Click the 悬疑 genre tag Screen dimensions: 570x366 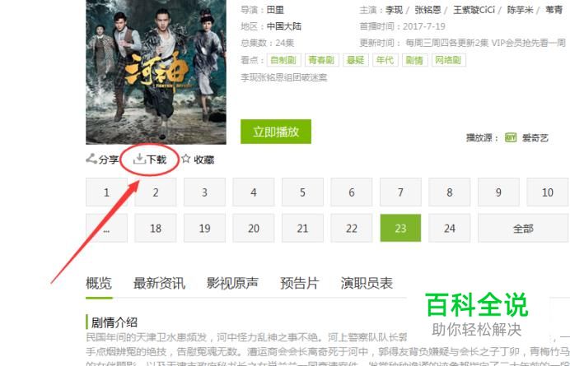(356, 60)
